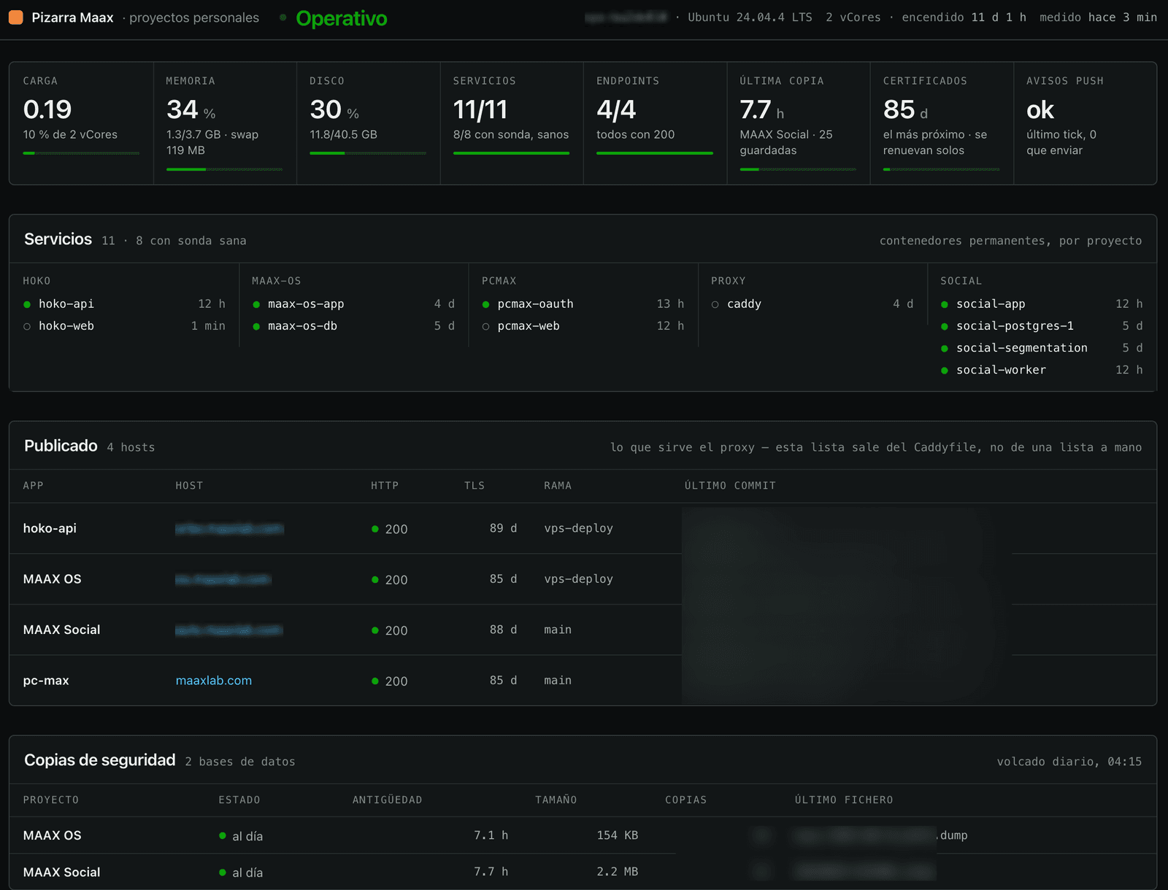
Task: Click the hollow status dot beside caddy
Action: [715, 304]
